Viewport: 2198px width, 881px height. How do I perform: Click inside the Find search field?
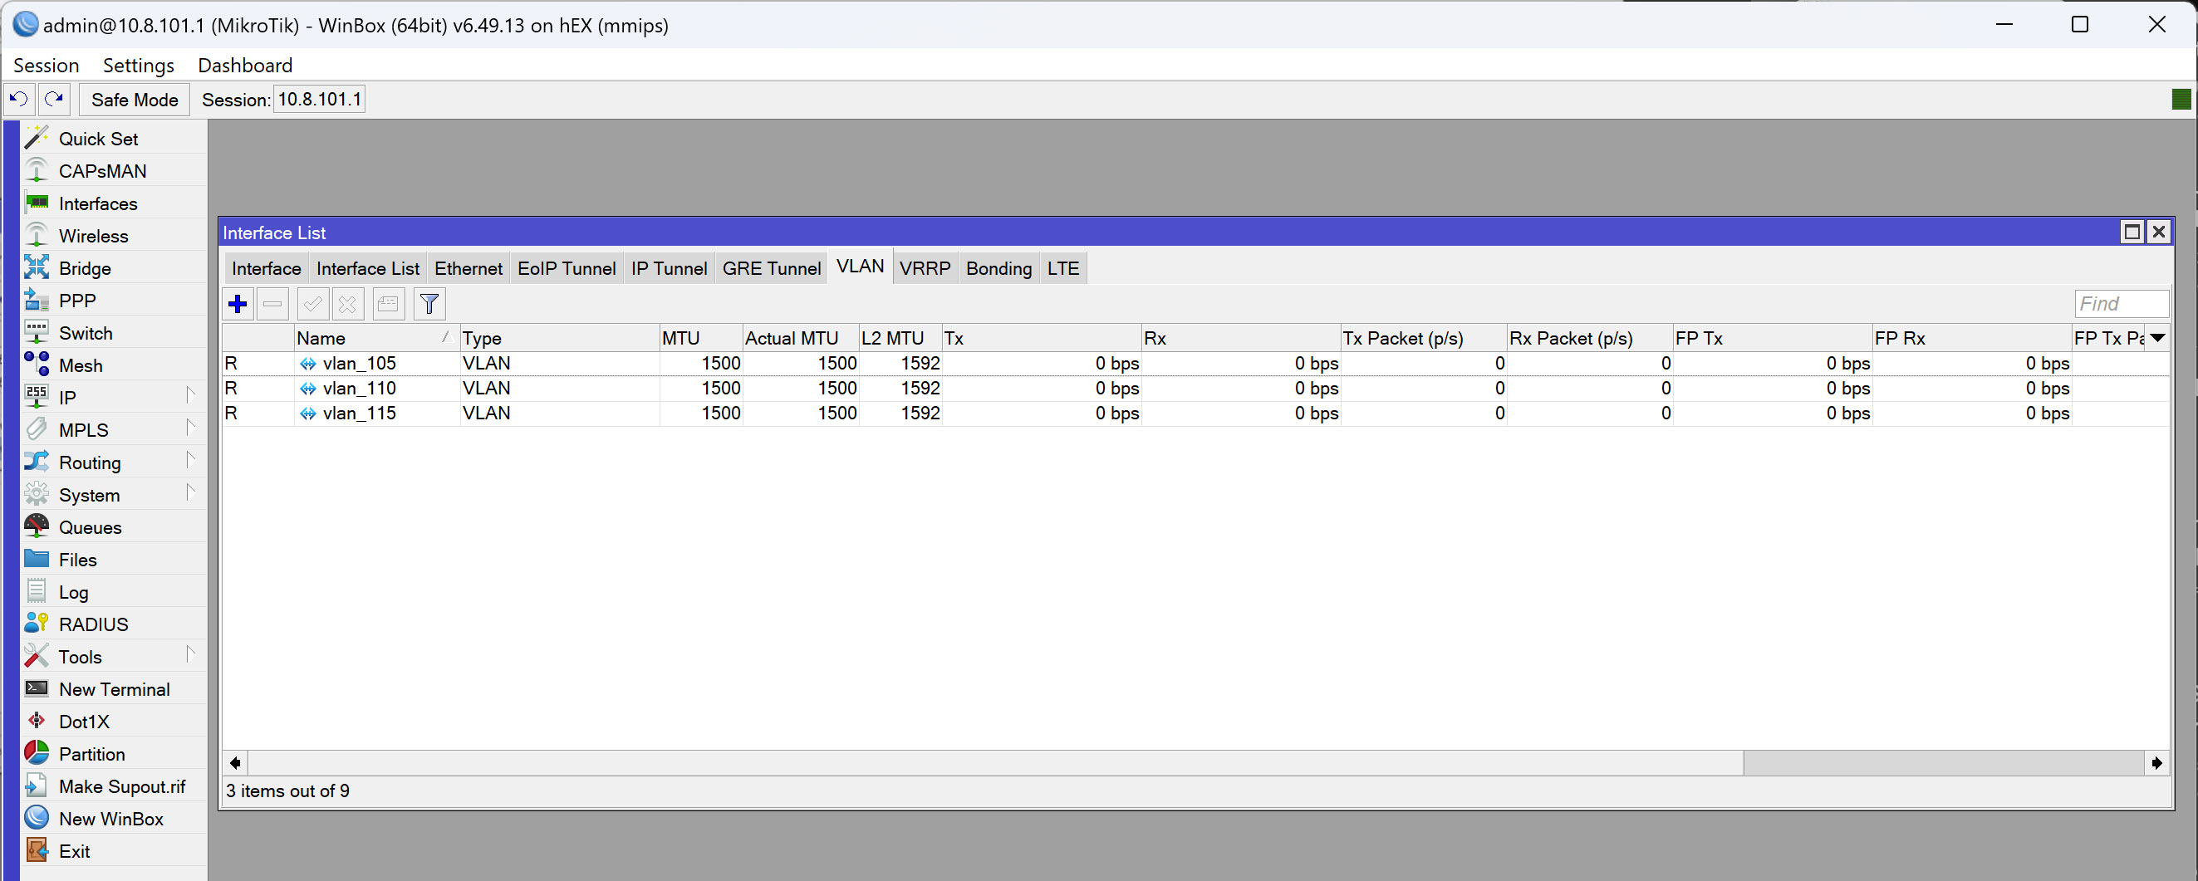pos(2122,304)
